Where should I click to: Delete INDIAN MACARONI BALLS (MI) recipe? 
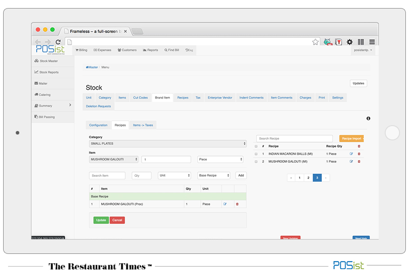(x=359, y=154)
